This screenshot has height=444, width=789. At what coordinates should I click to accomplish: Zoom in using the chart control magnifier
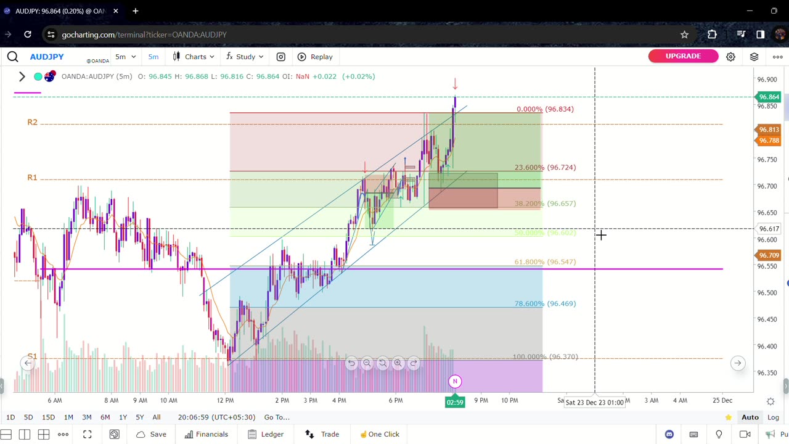point(398,363)
